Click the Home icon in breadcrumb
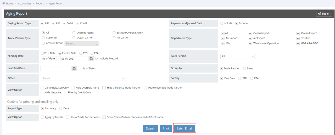335x135 pixels. [x=4, y=3]
